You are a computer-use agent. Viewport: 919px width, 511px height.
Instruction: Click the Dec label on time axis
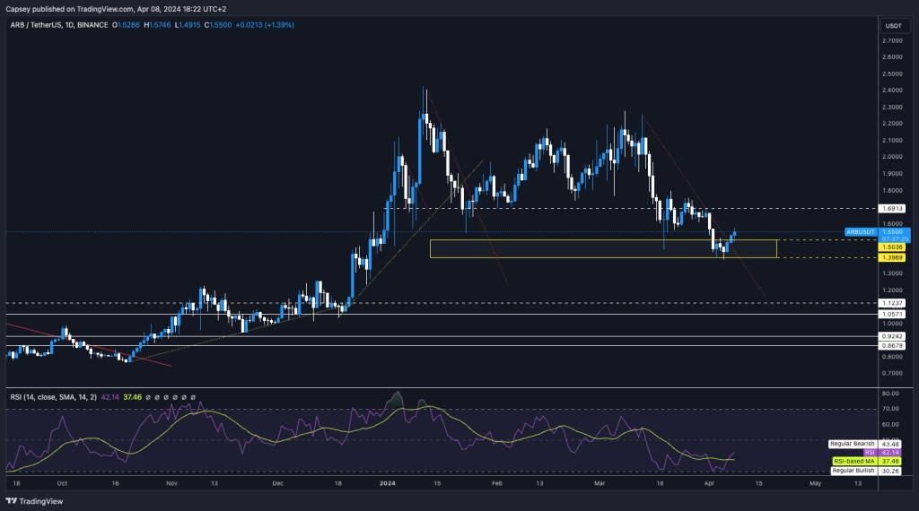[x=278, y=483]
